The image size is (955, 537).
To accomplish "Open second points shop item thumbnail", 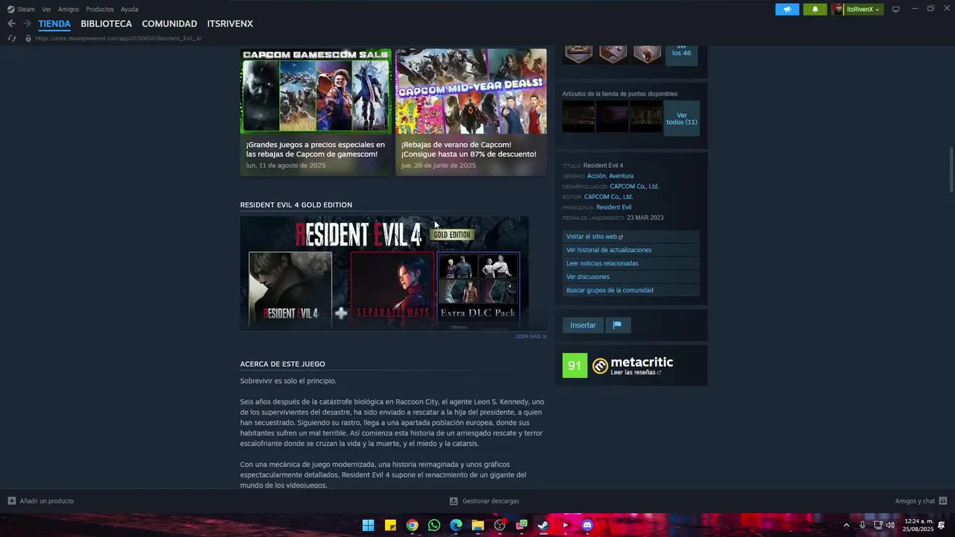I will point(612,117).
